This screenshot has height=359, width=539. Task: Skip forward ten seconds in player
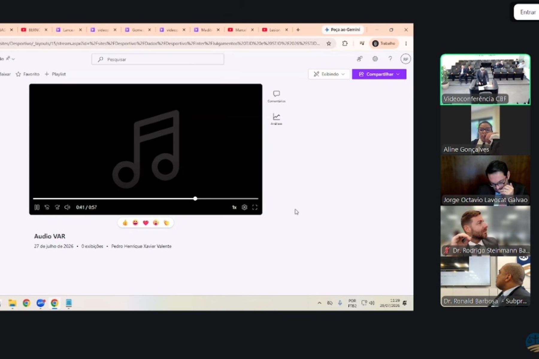coord(57,207)
